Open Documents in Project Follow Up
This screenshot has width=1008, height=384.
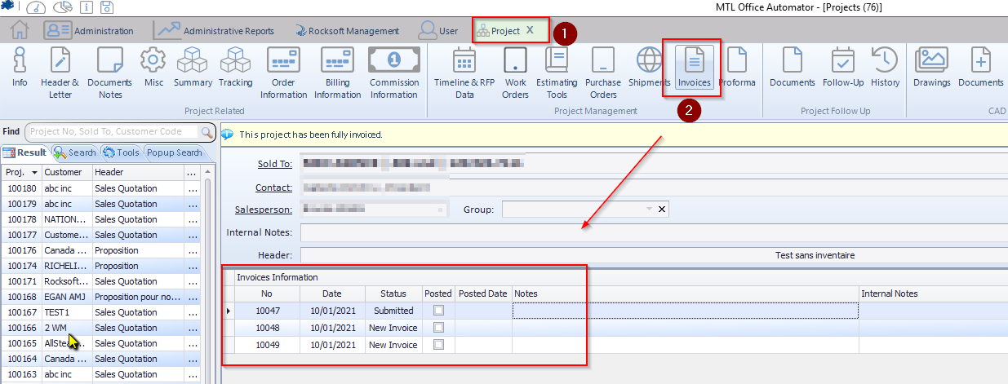[793, 68]
